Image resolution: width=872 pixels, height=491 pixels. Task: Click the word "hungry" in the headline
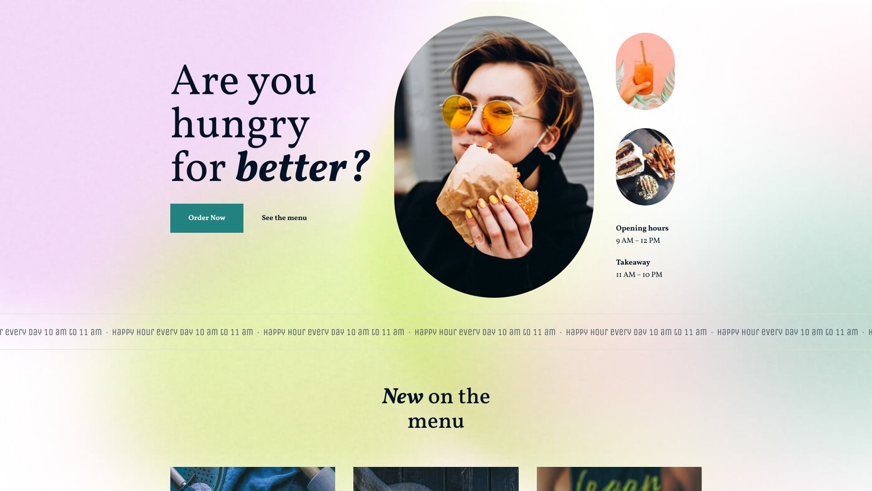click(240, 125)
